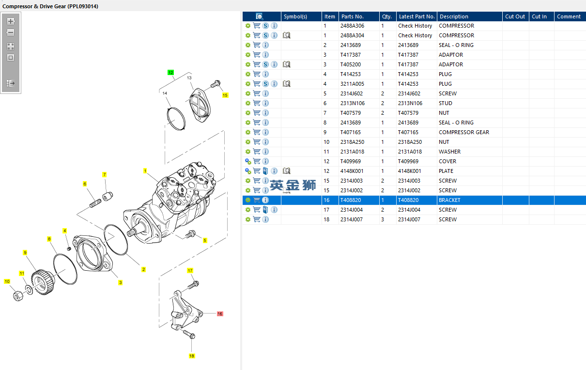Select the COMPRESSOR GEAR T407165 row
Viewport: 586px width, 370px height.
pyautogui.click(x=414, y=132)
